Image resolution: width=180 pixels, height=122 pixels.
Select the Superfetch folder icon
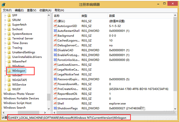9,25
